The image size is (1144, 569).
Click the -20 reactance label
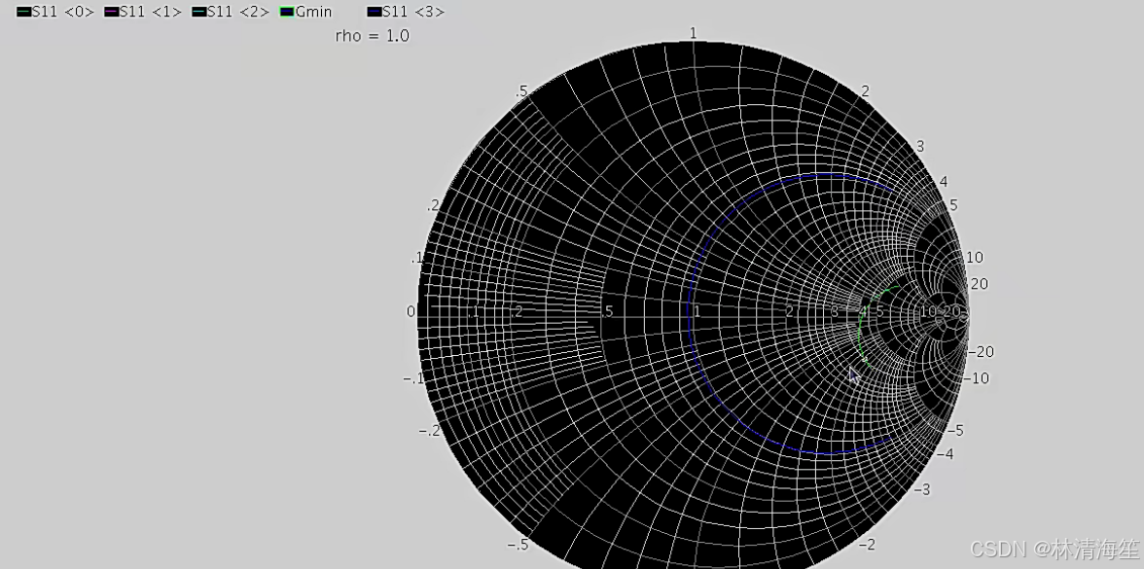[982, 352]
